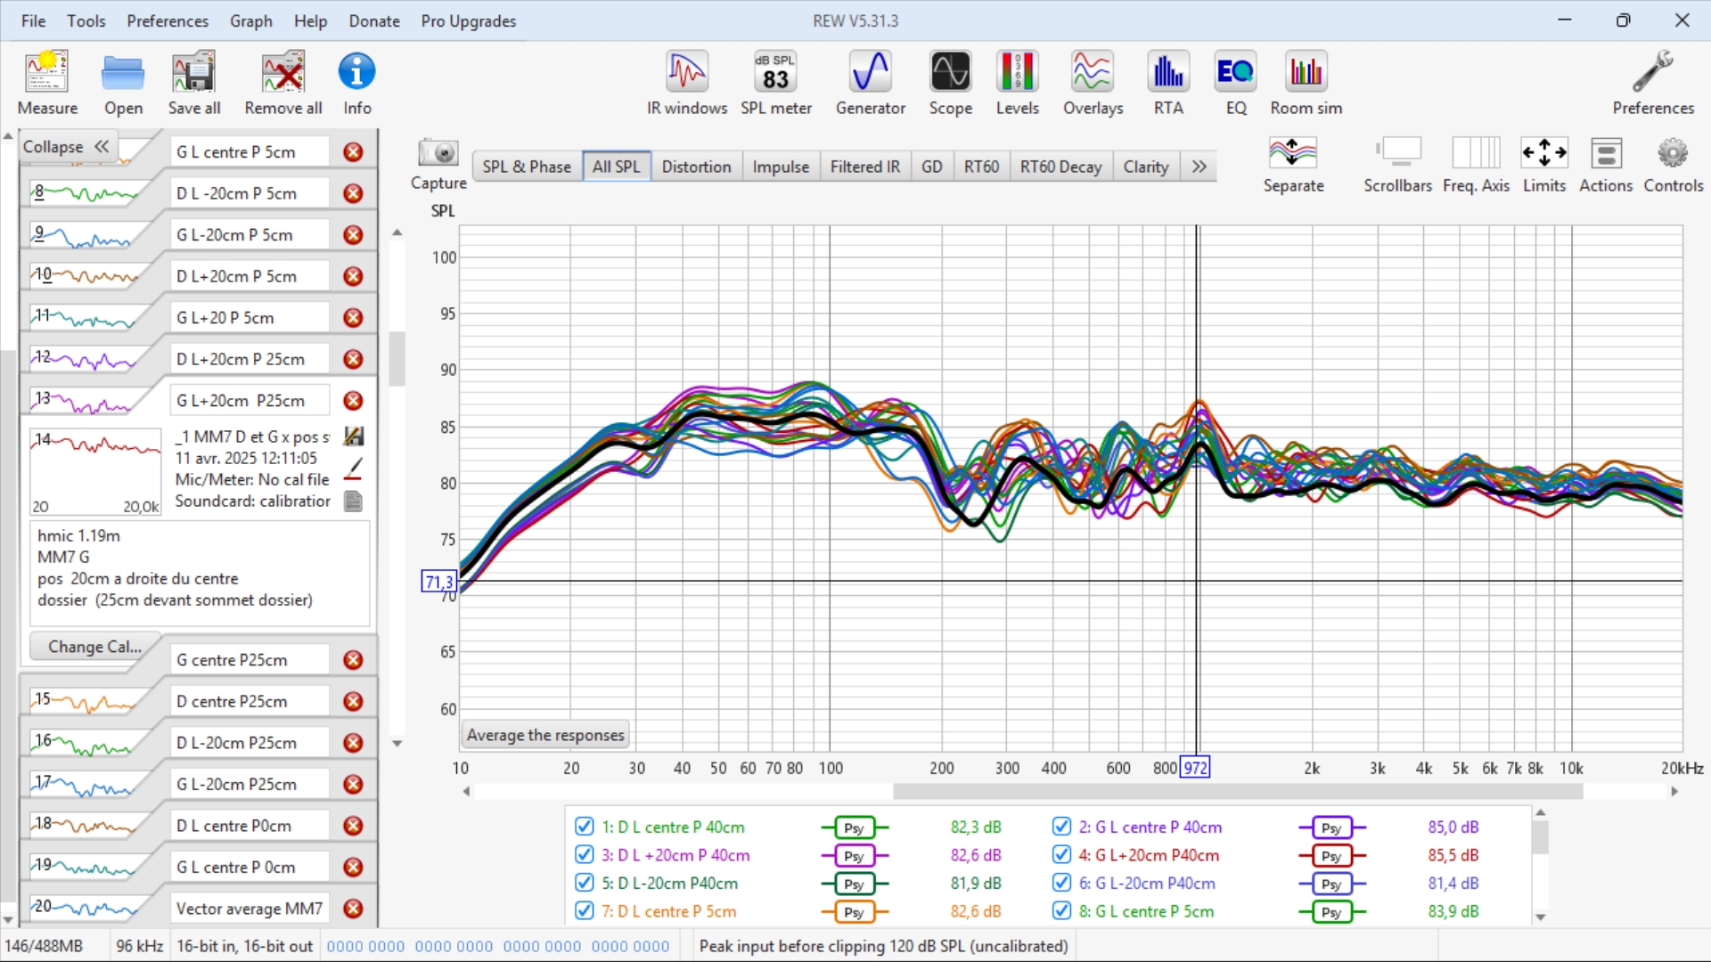Open graph Limits settings
The image size is (1711, 962).
(1544, 165)
